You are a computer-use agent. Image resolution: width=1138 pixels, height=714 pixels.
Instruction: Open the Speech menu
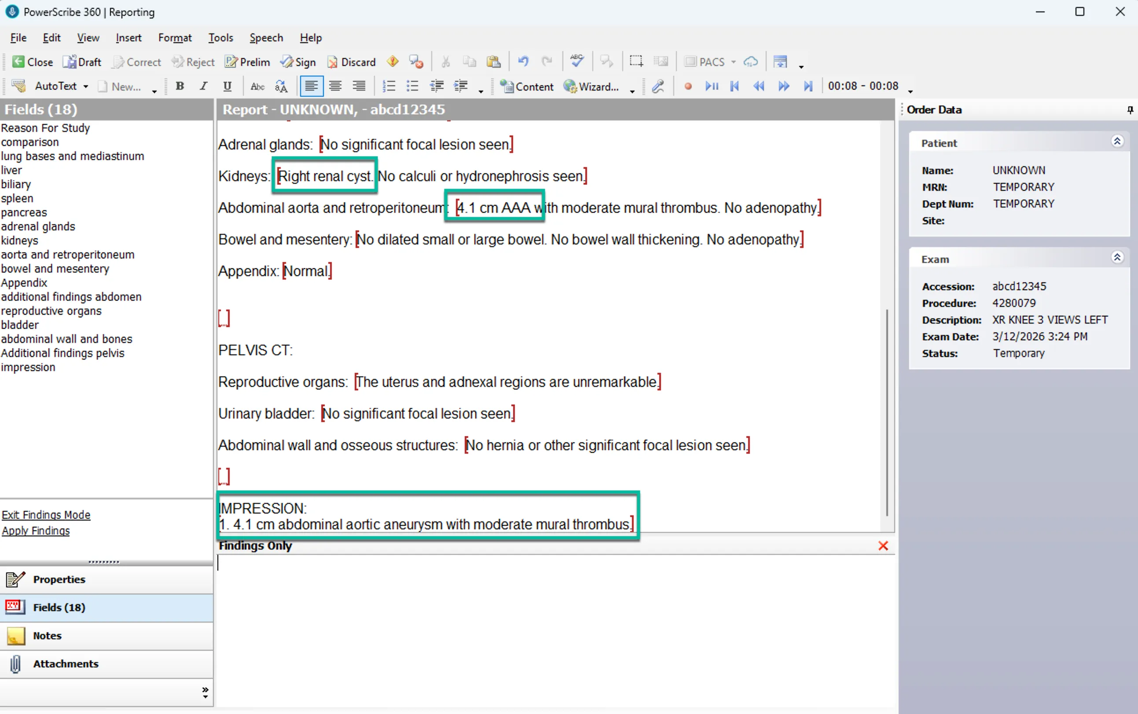coord(266,38)
